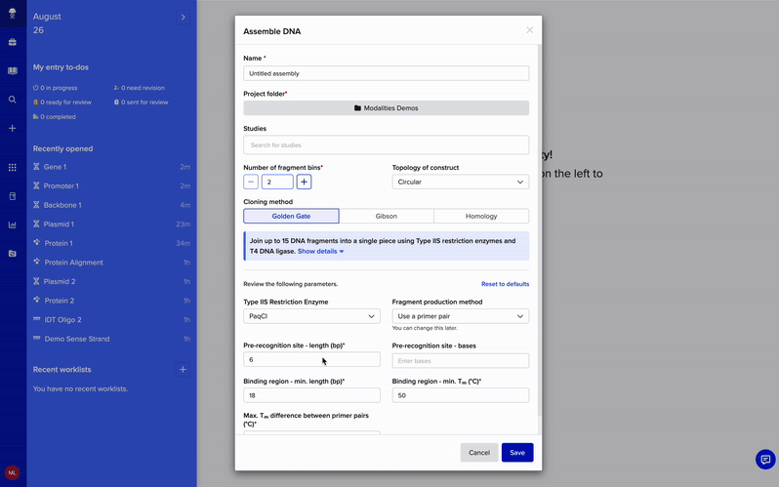This screenshot has height=487, width=779.
Task: Click the Search for studies field
Action: pos(386,145)
